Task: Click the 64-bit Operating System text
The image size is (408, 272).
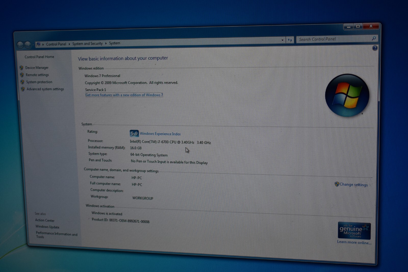Action: pyautogui.click(x=149, y=155)
